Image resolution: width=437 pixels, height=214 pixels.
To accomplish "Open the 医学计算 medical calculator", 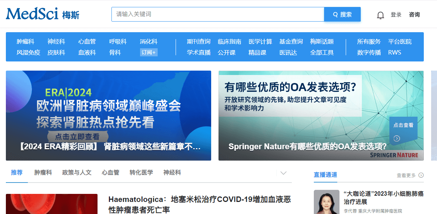I will (261, 42).
